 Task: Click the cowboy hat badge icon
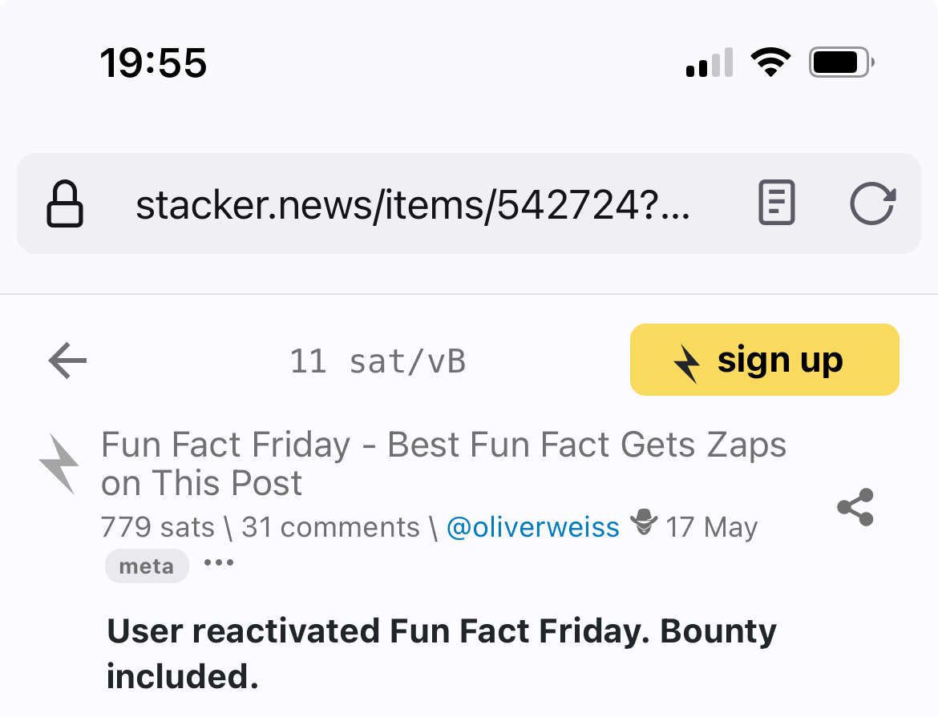pyautogui.click(x=643, y=524)
